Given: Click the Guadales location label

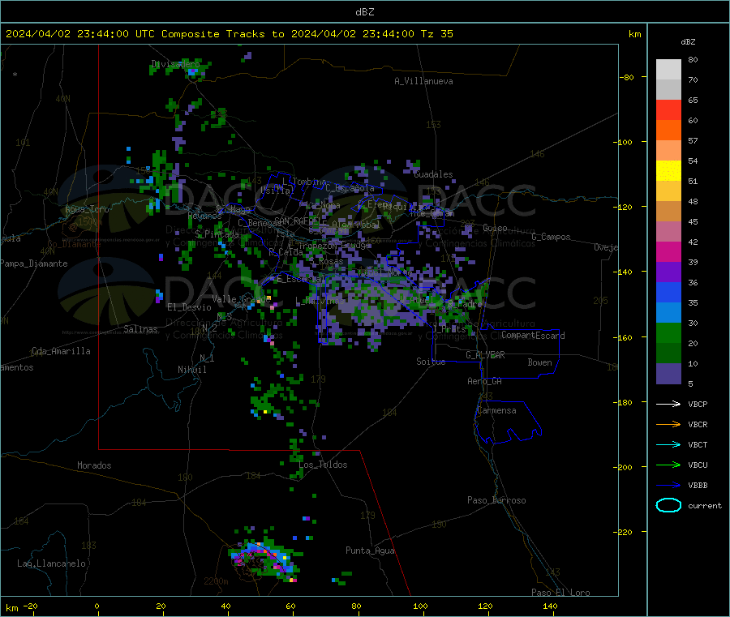Looking at the screenshot, I should pos(433,174).
